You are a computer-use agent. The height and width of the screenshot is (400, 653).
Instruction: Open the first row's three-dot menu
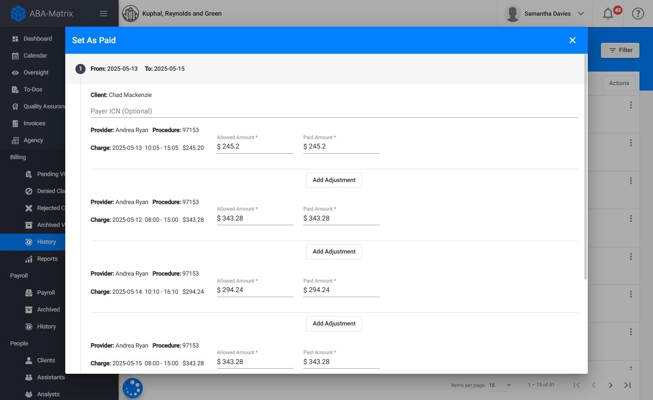point(631,105)
